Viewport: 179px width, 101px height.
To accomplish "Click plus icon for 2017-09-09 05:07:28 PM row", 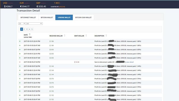I will point(20,50).
